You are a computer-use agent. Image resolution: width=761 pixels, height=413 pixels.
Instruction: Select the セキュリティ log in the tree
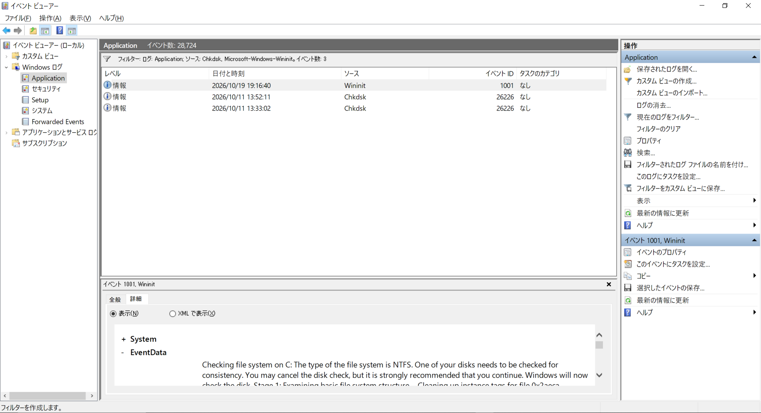pyautogui.click(x=46, y=89)
